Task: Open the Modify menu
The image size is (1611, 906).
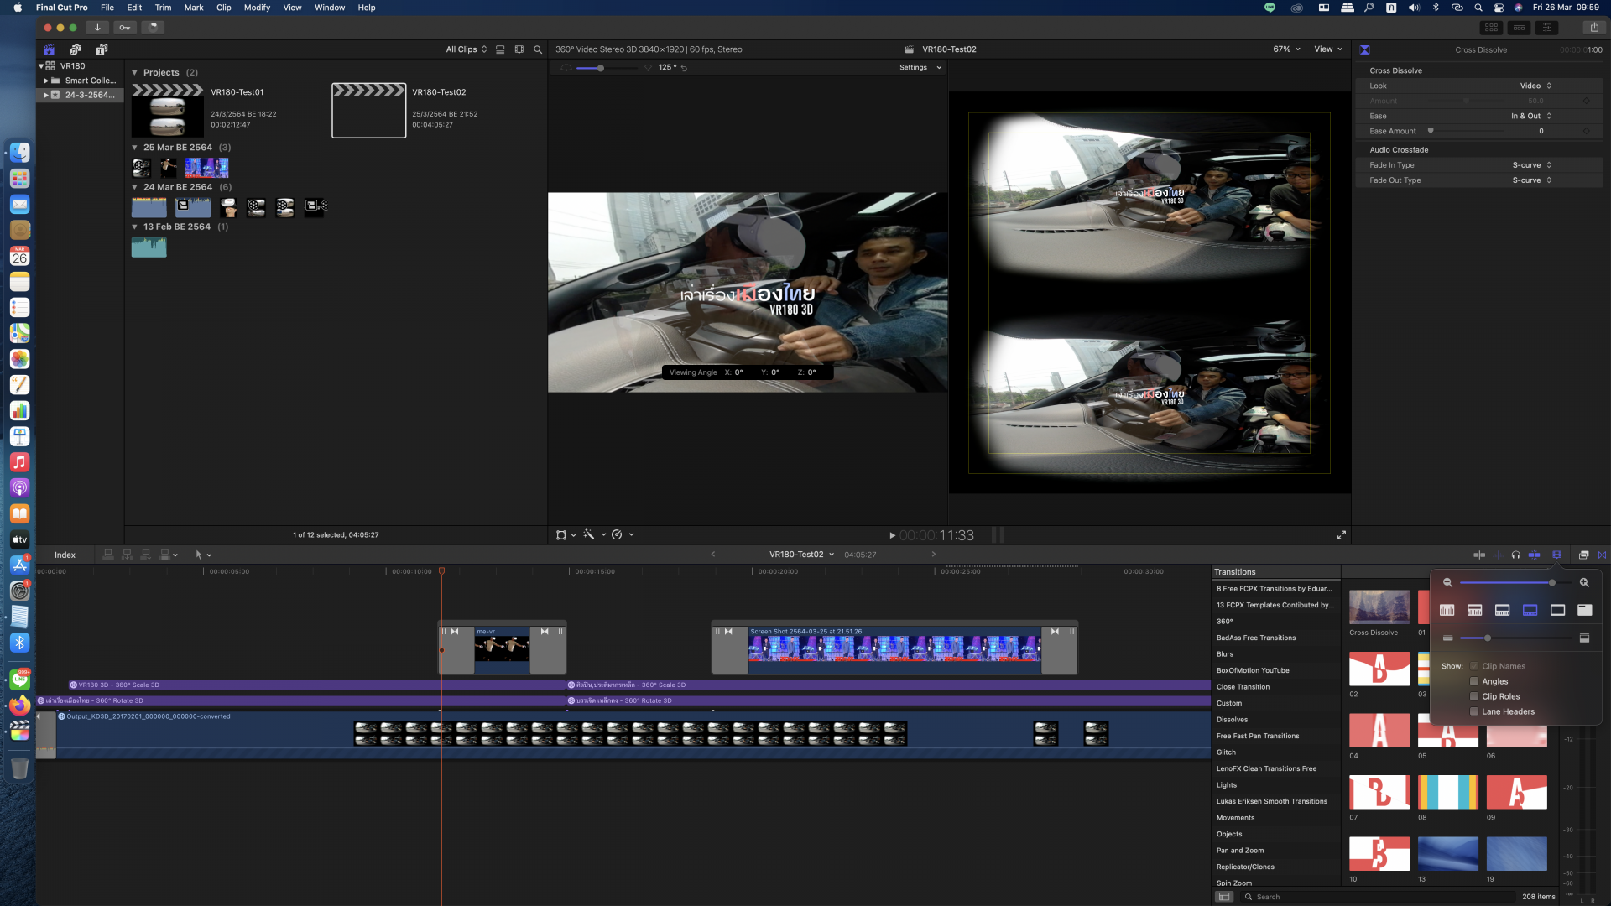Action: click(x=257, y=8)
